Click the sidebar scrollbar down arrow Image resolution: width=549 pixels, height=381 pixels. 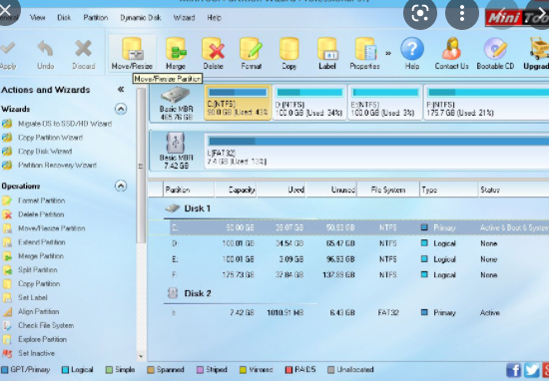pyautogui.click(x=141, y=357)
